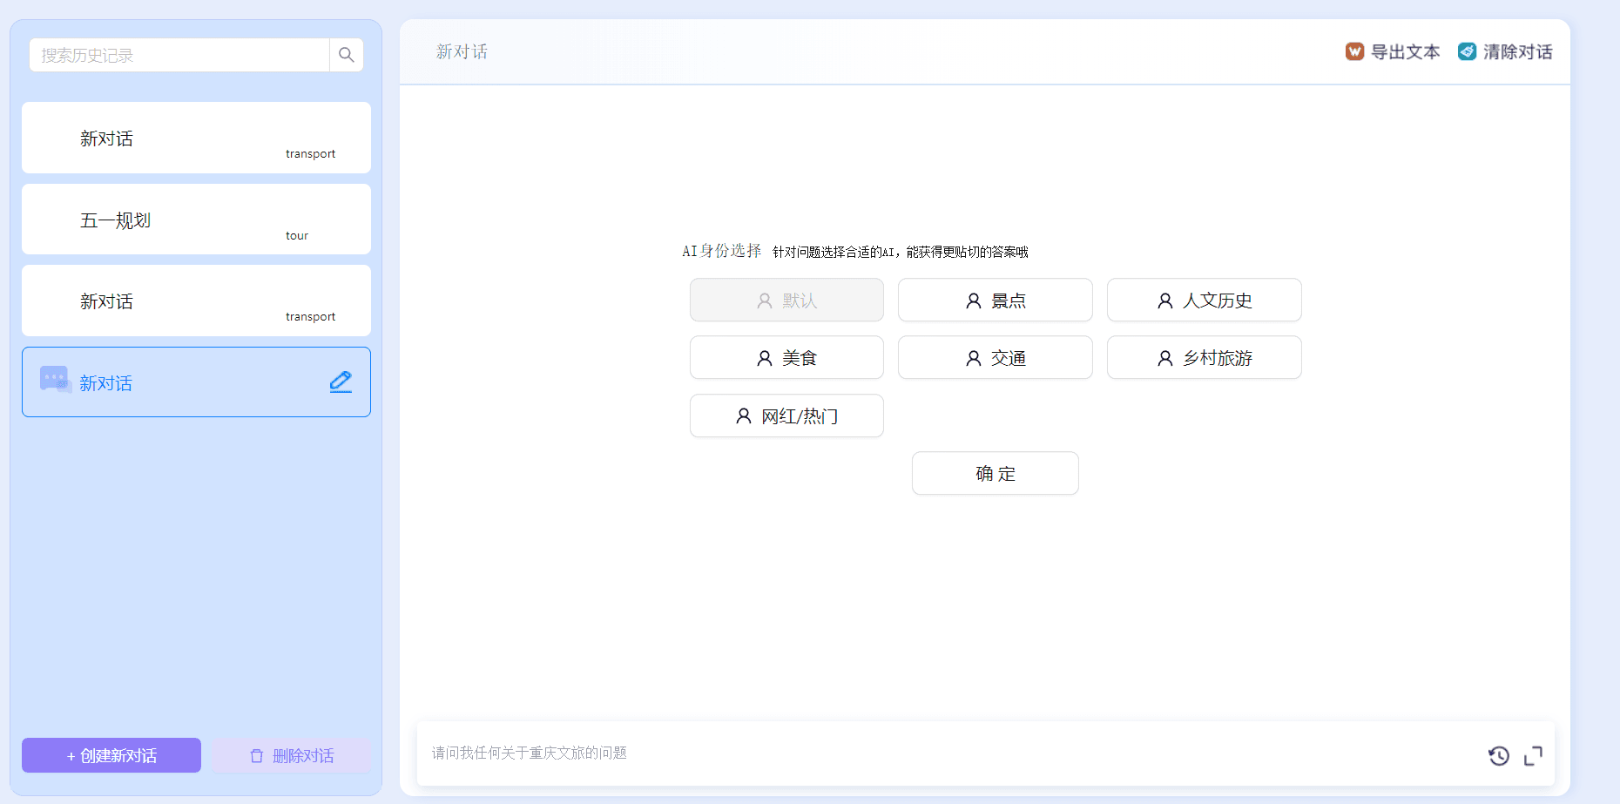
Task: Click the export text (导出文本) icon
Action: coord(1354,51)
